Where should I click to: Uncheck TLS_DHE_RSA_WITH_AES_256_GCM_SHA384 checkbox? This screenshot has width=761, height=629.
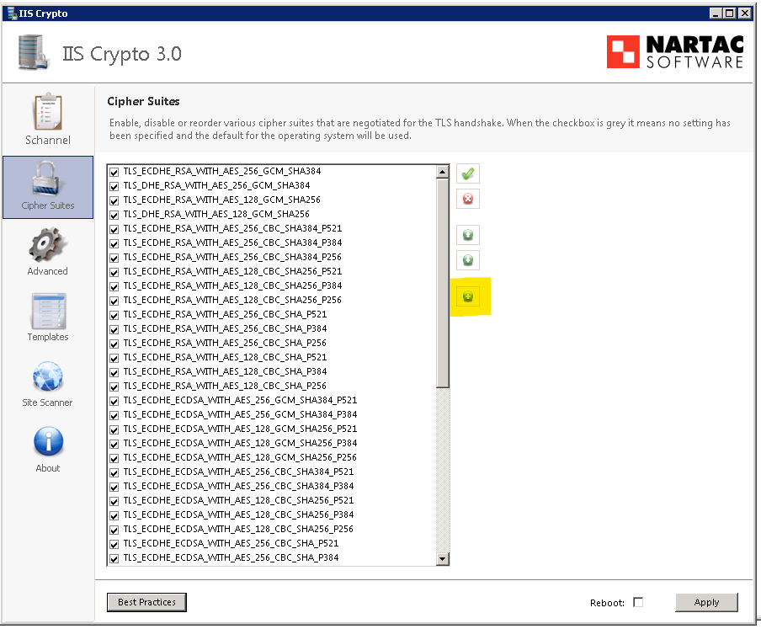(x=114, y=186)
